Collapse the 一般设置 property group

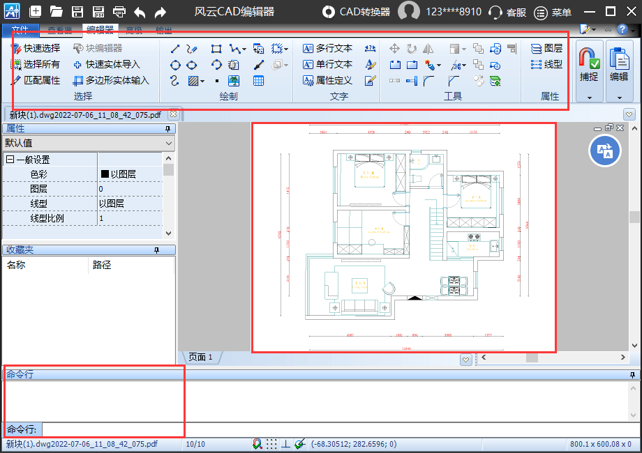tap(10, 160)
